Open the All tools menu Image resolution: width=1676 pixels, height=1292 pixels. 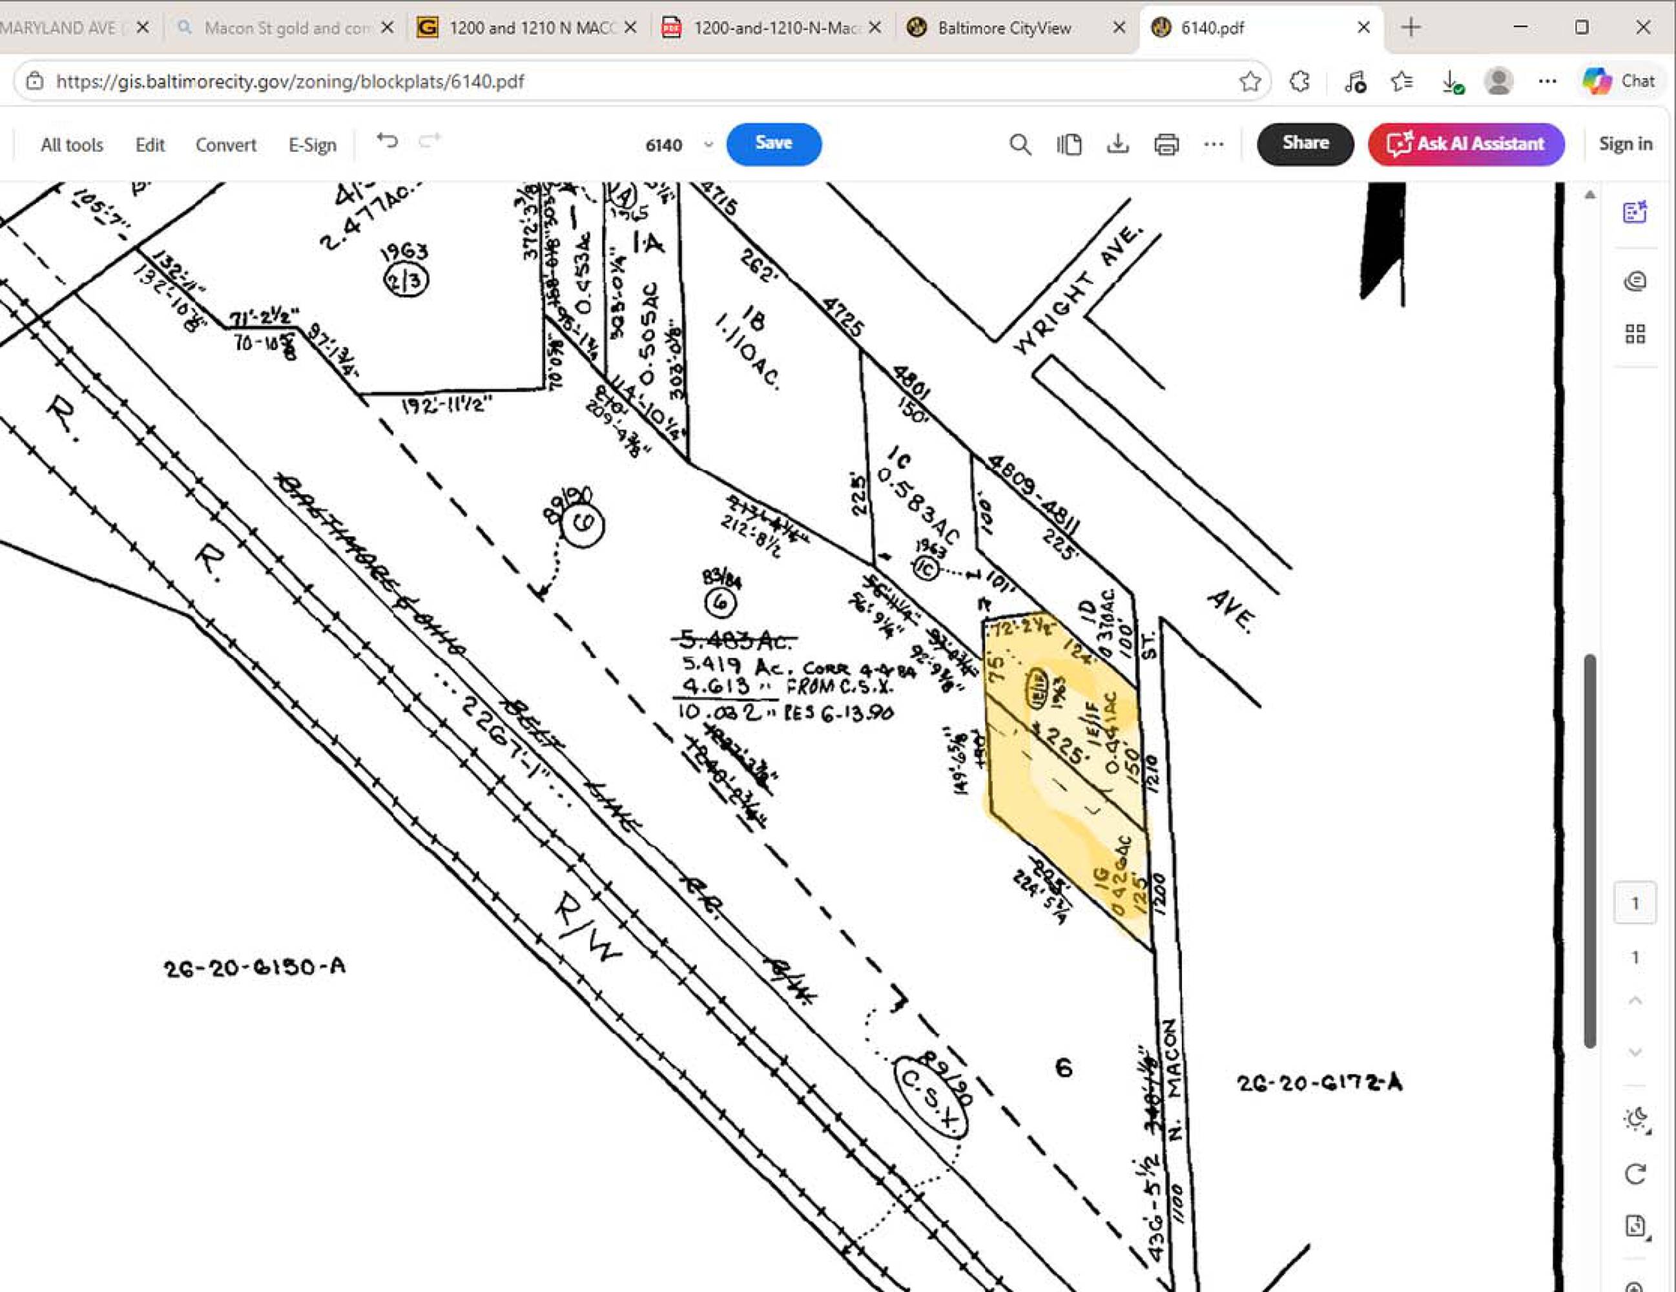72,144
